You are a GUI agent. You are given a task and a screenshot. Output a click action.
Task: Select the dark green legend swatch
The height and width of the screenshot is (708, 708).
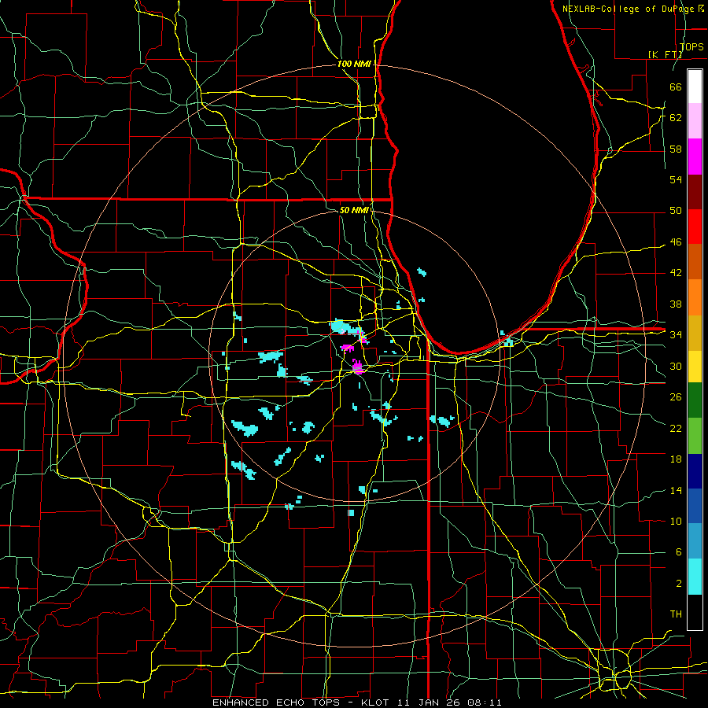pyautogui.click(x=695, y=400)
